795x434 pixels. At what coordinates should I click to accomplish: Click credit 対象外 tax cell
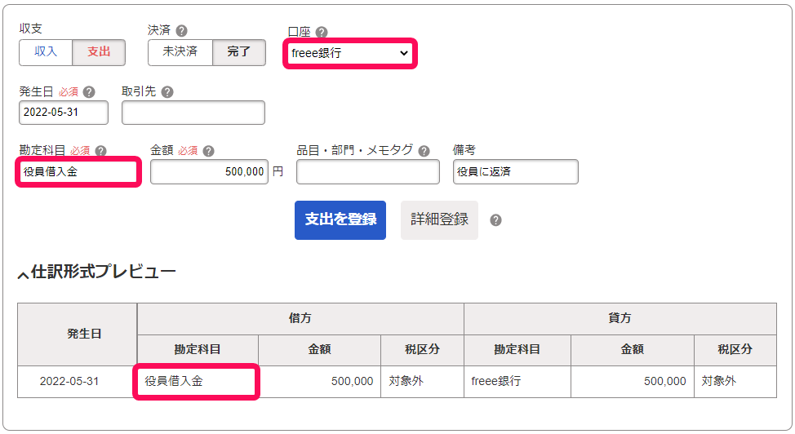[735, 382]
